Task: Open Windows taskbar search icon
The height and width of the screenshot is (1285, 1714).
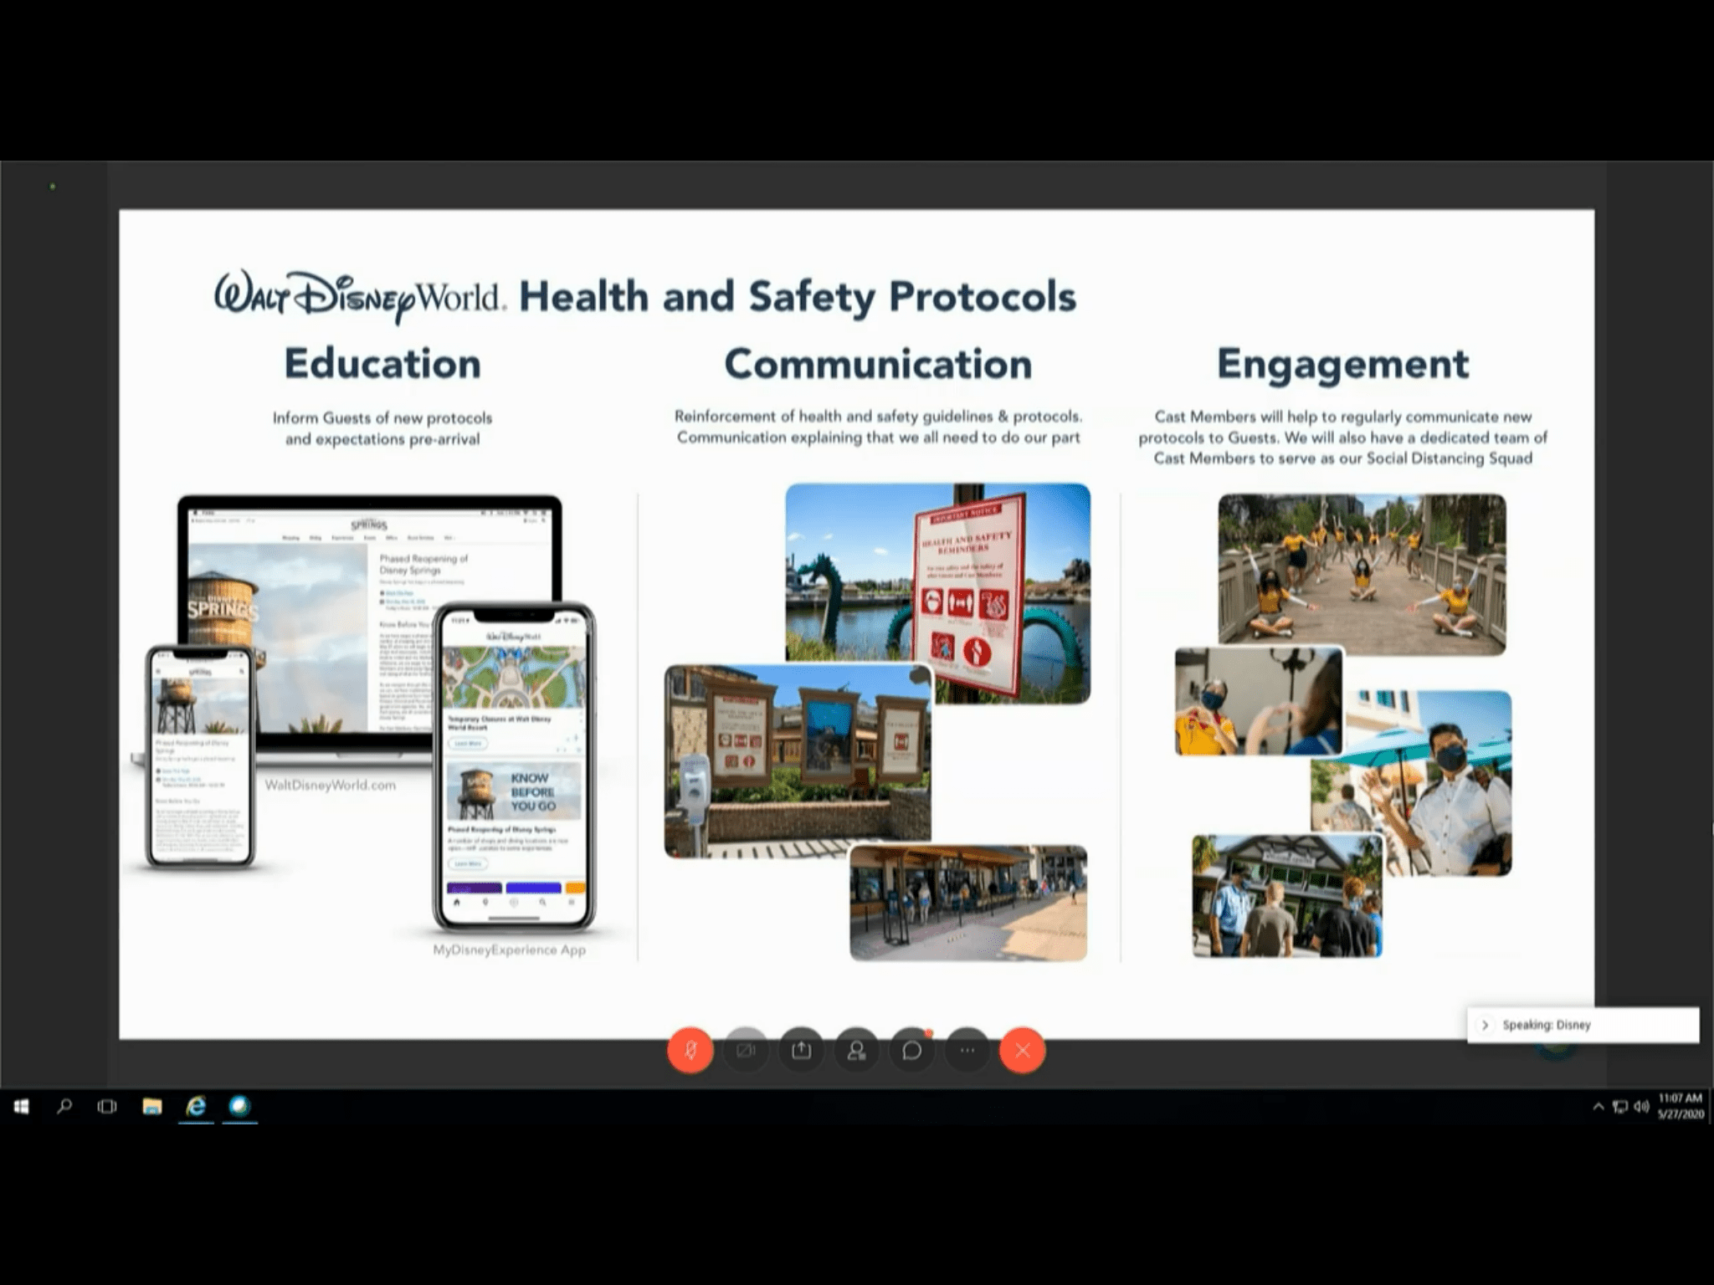Action: 64,1107
